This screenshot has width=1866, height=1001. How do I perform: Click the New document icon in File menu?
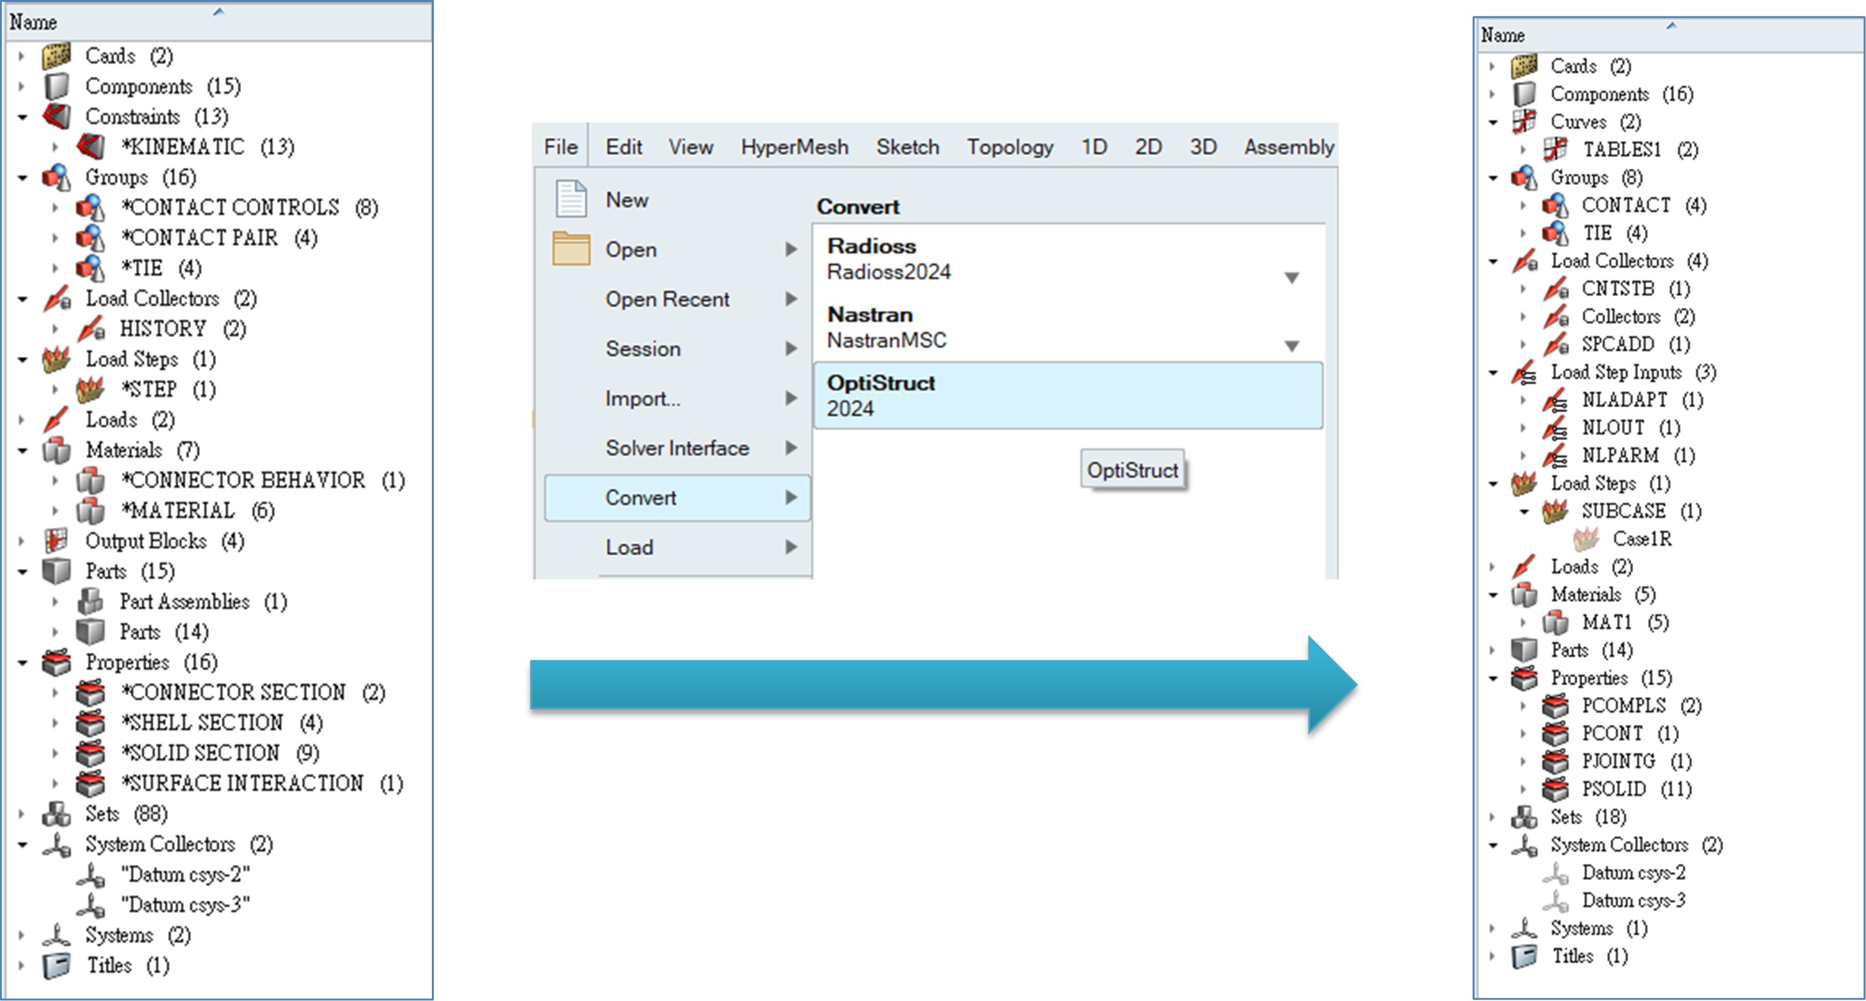571,199
